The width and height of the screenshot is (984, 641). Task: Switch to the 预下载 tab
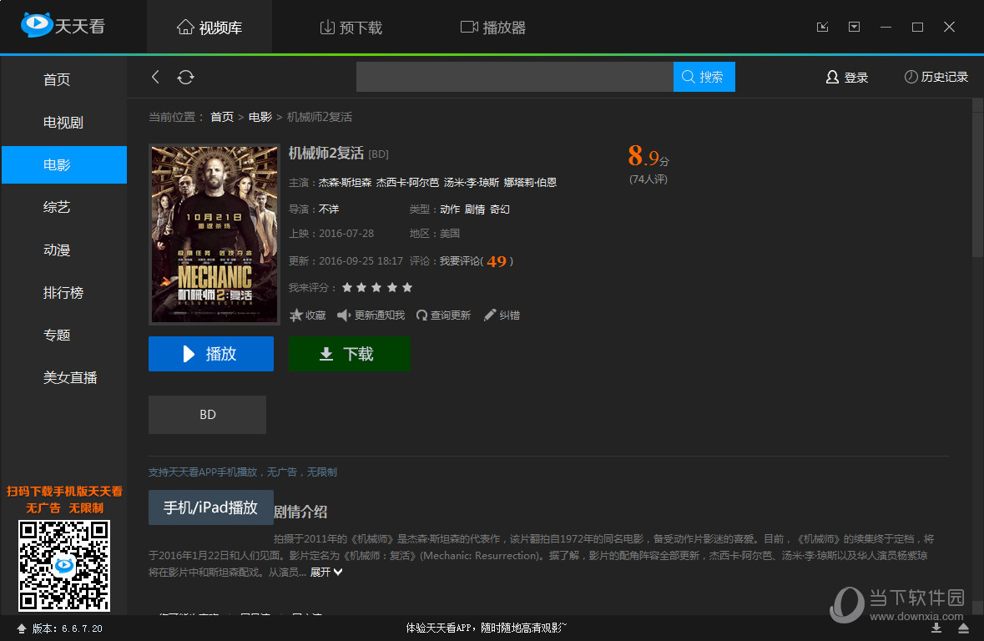351,28
